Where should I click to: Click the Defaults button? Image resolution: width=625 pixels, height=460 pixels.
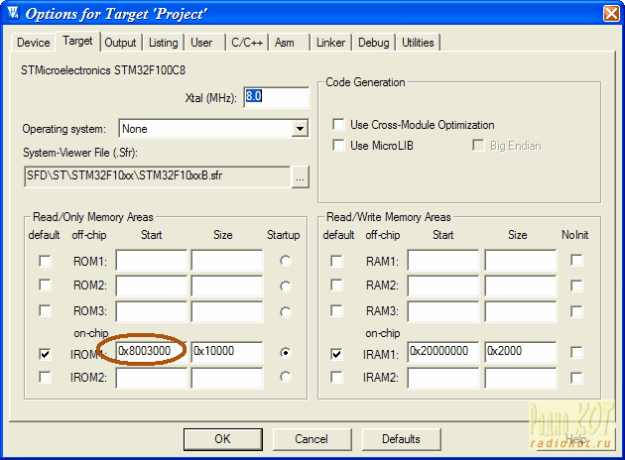tap(401, 438)
